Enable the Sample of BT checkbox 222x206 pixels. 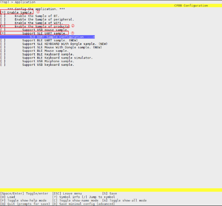click(3, 16)
